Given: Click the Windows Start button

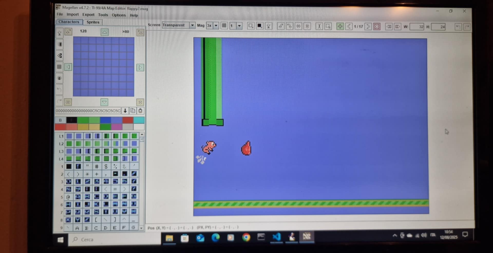Looking at the screenshot, I should tap(61, 240).
